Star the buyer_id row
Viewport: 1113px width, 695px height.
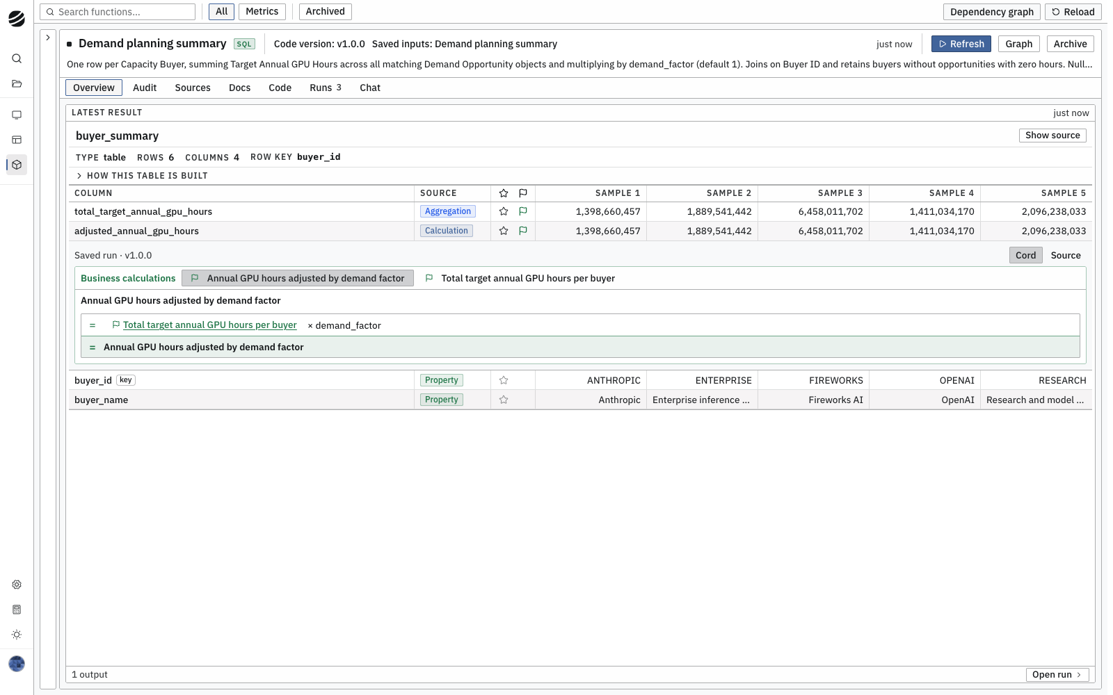tap(504, 380)
